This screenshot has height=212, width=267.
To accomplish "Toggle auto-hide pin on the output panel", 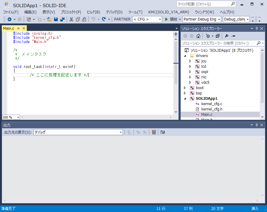I will (x=257, y=125).
